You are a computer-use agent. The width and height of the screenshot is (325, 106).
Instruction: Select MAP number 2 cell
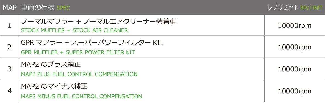pyautogui.click(x=10, y=47)
